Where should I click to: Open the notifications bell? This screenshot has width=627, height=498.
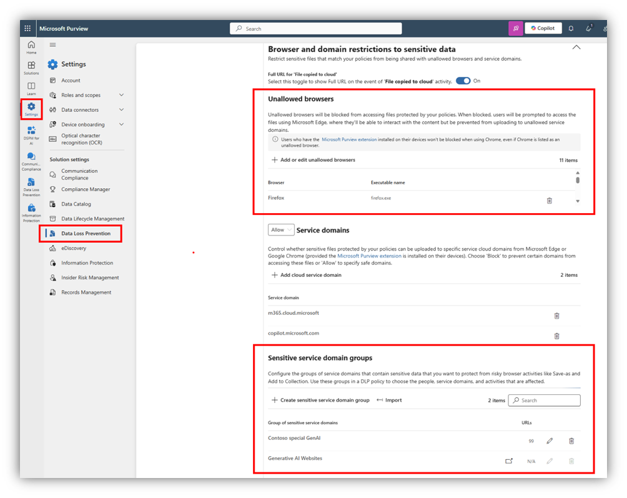[x=571, y=28]
